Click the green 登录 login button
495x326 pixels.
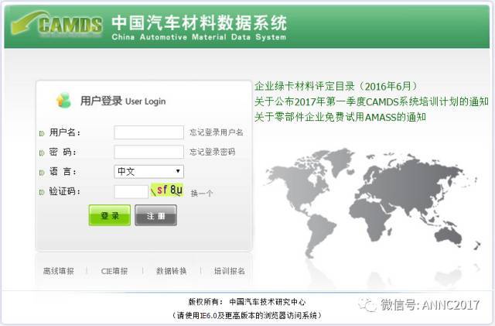pos(110,215)
